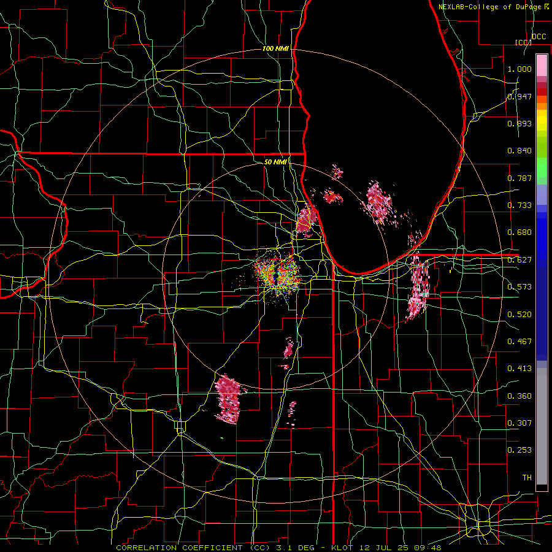The height and width of the screenshot is (552, 552).
Task: Select the 0.840 legend value
Action: 519,151
